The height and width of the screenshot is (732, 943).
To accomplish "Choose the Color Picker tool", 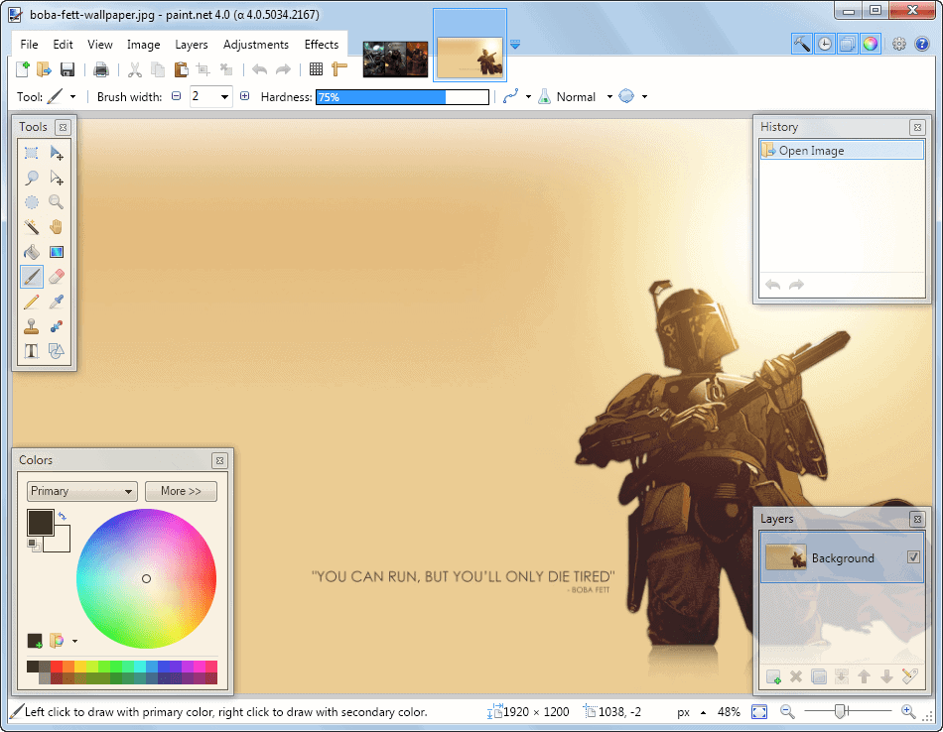I will tap(56, 301).
